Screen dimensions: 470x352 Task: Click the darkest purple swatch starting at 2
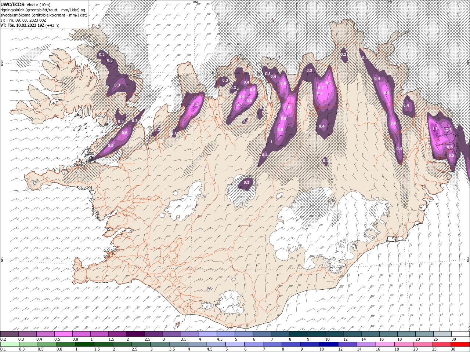pos(135,334)
